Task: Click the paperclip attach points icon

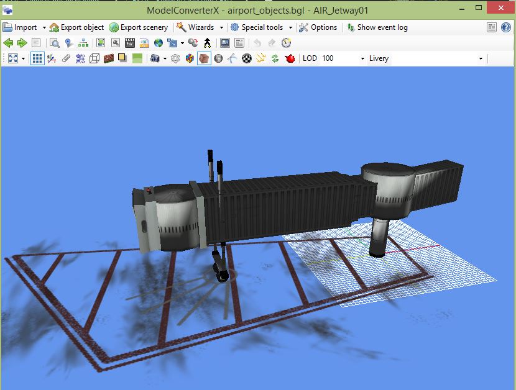Action: coord(66,58)
